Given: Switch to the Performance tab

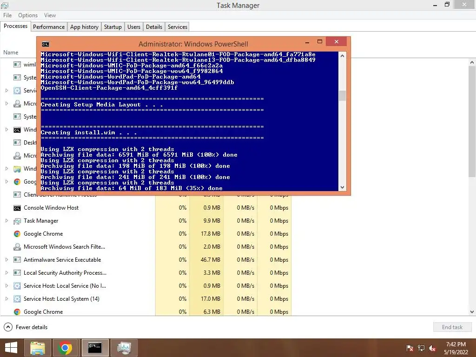Looking at the screenshot, I should coord(48,26).
